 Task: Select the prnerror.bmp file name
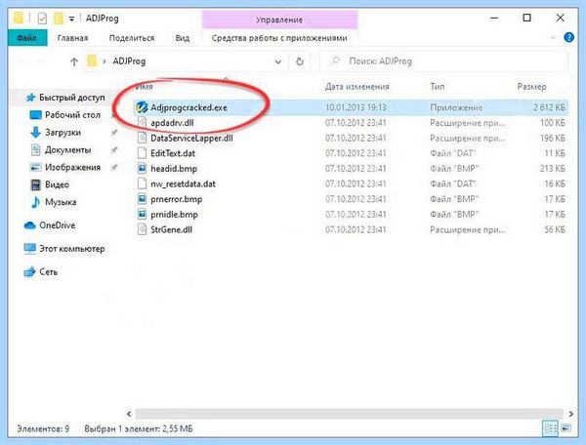(177, 199)
